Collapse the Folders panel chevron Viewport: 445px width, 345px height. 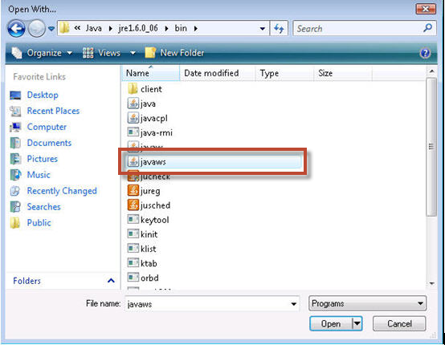(x=111, y=281)
